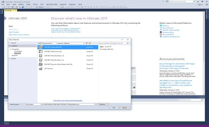Click the help question mark in New Web Site dialog
The width and height of the screenshot is (209, 127).
pos(122,40)
